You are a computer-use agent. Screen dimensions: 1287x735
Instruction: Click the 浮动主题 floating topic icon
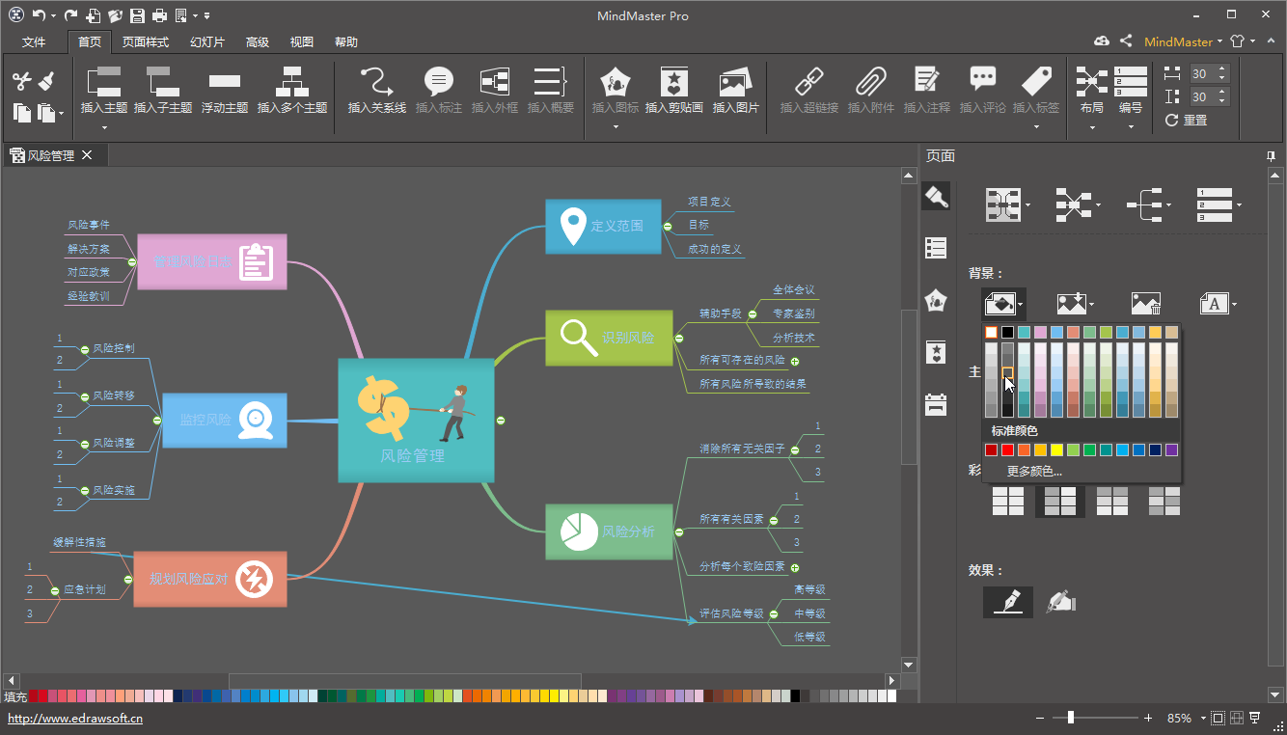[x=225, y=83]
